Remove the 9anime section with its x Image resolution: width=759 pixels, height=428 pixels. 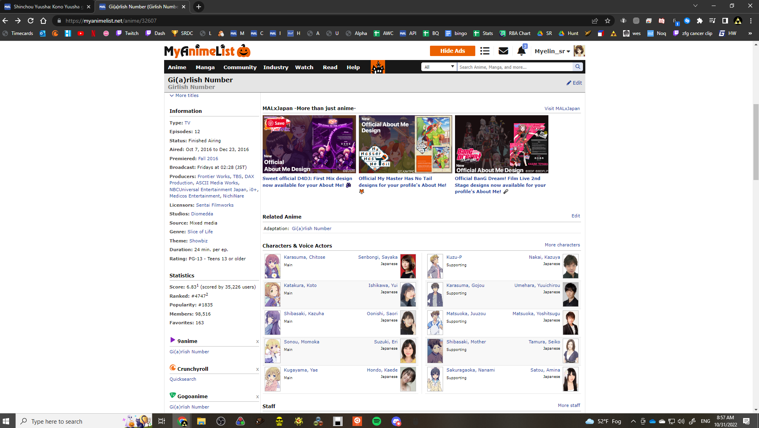258,341
